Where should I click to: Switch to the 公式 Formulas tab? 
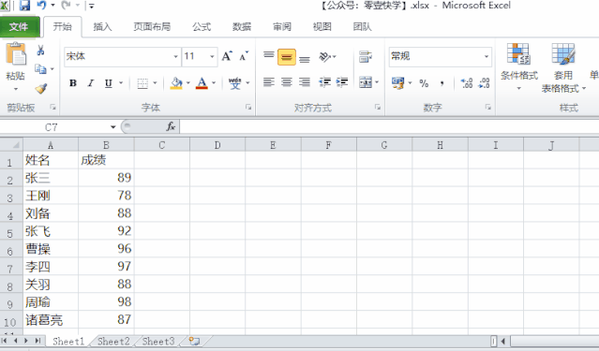tap(202, 27)
